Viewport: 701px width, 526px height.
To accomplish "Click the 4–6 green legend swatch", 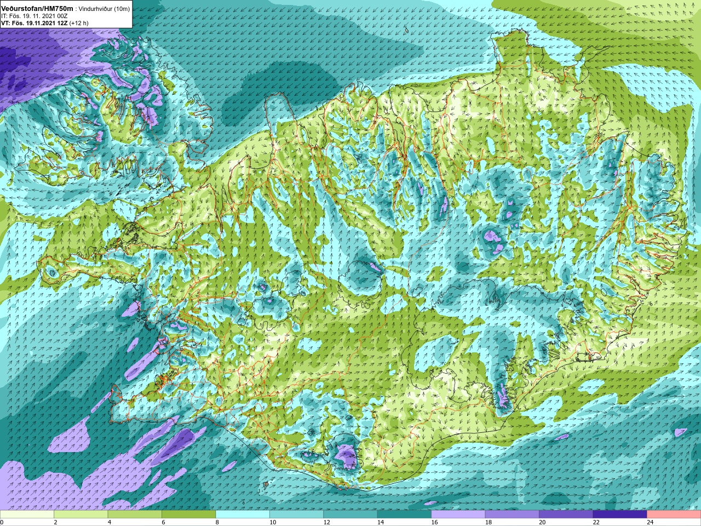I will [135, 514].
